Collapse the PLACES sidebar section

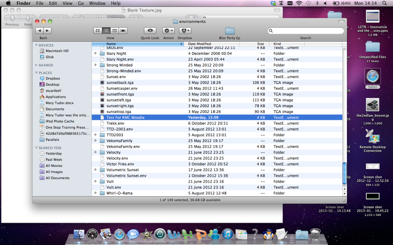tap(36, 73)
